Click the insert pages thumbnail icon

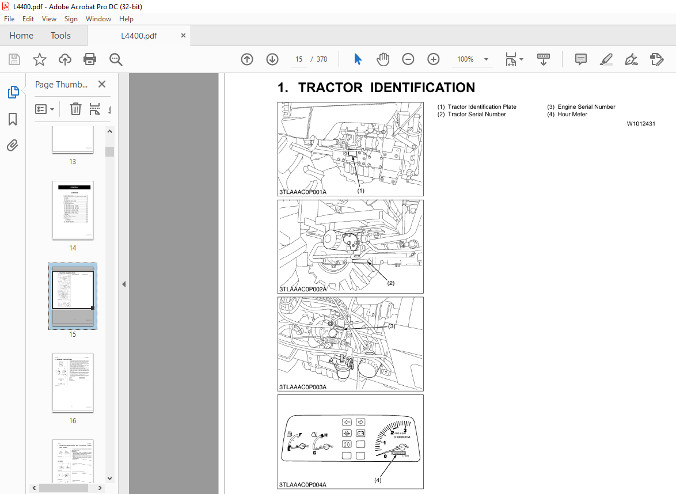(x=94, y=109)
